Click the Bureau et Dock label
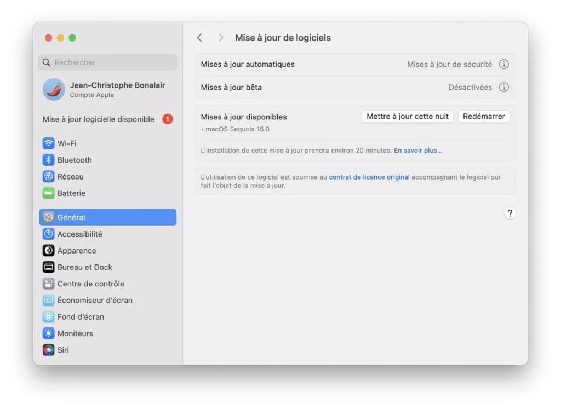The image size is (561, 409). (x=85, y=267)
